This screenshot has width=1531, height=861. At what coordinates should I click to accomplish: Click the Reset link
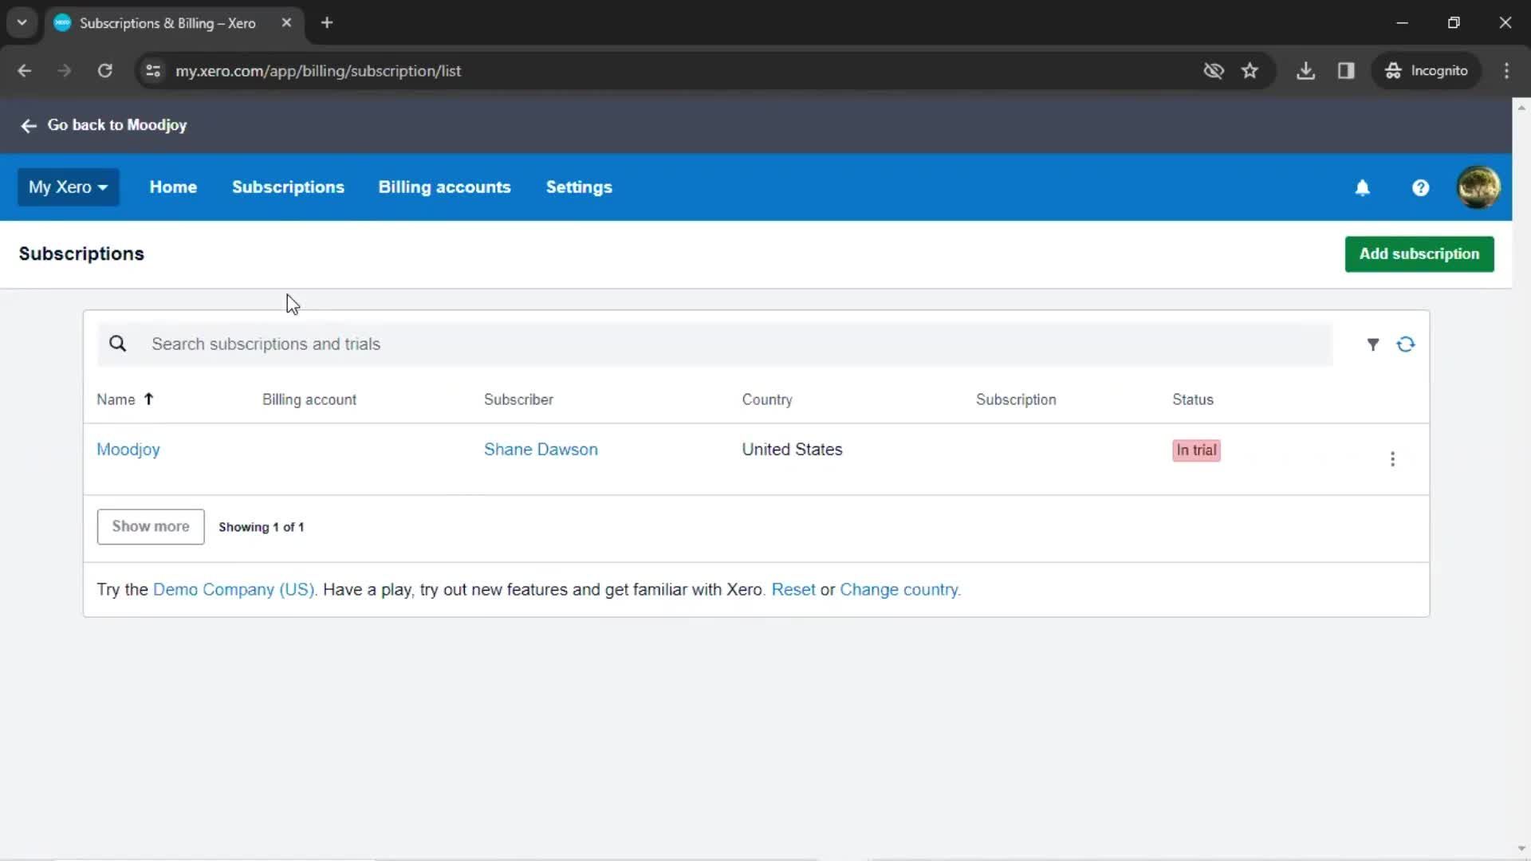(x=793, y=590)
